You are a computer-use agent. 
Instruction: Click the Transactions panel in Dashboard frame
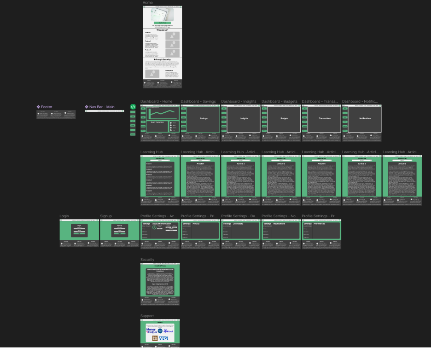(x=325, y=119)
